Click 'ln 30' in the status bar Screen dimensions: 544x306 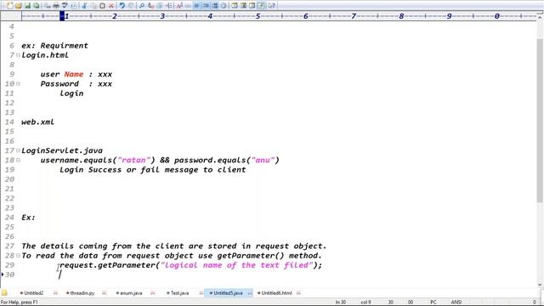click(x=340, y=303)
